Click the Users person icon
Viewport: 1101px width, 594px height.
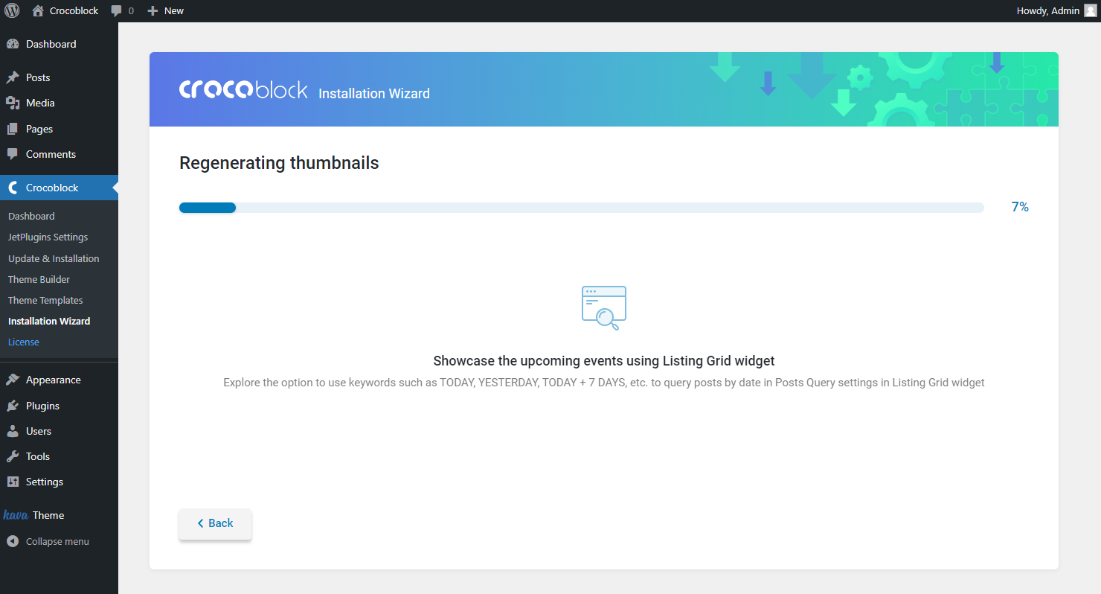click(13, 431)
